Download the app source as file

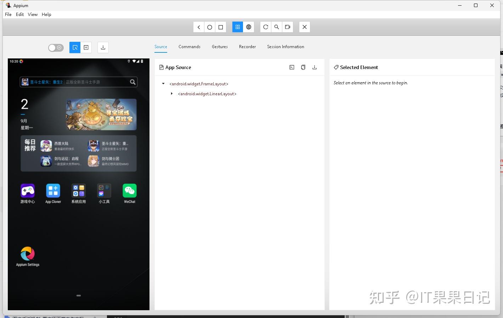tap(315, 67)
